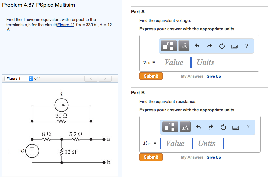Open µÅ symbols palette in Part A

point(184,46)
